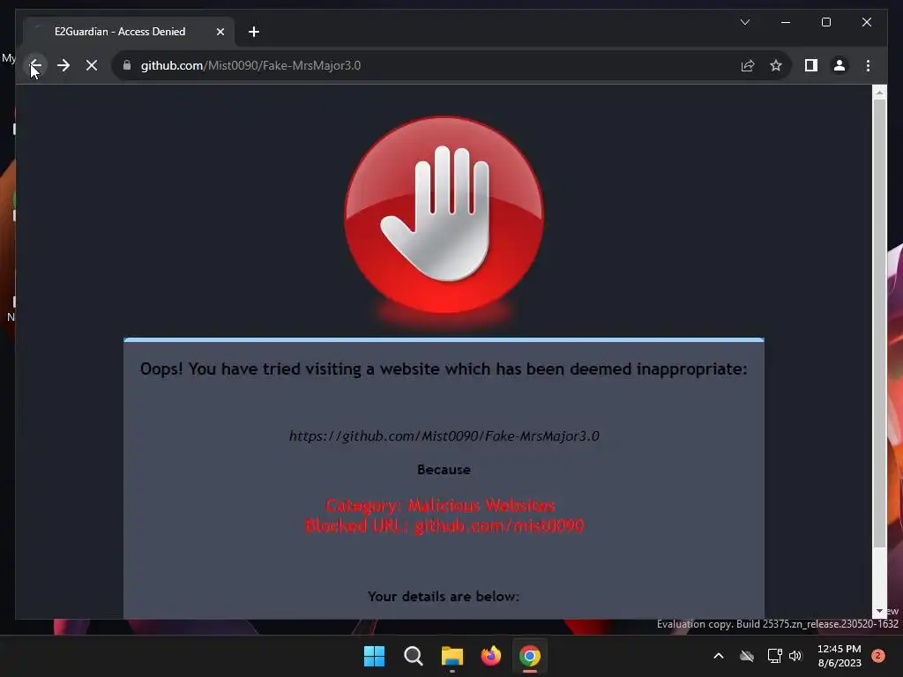Viewport: 903px width, 677px height.
Task: Minimize the Chrome window
Action: point(786,22)
